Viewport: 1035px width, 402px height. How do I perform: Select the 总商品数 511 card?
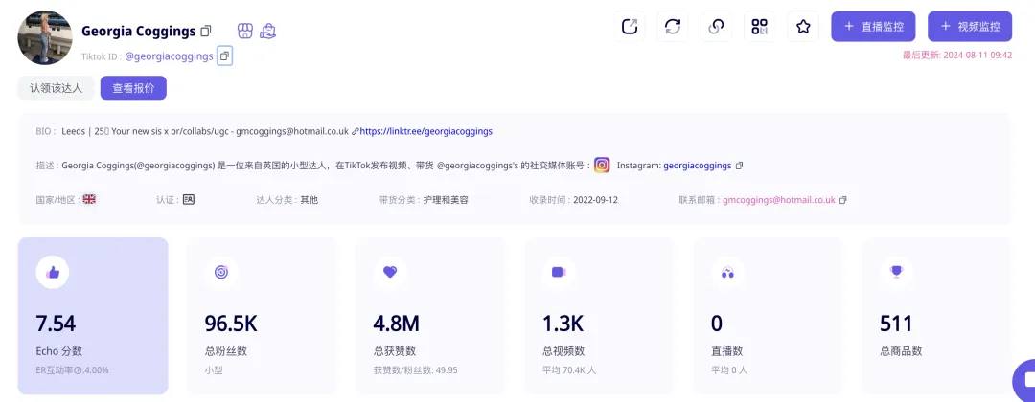tap(937, 316)
